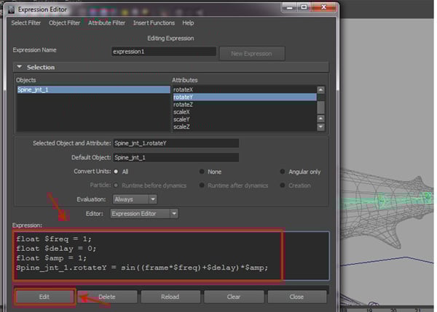
Task: Maximize the Expression Editor window
Action: 304,7
